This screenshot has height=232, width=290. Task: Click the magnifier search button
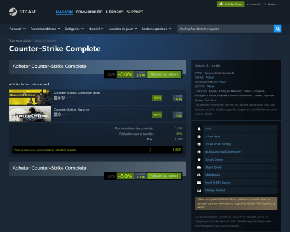278,29
